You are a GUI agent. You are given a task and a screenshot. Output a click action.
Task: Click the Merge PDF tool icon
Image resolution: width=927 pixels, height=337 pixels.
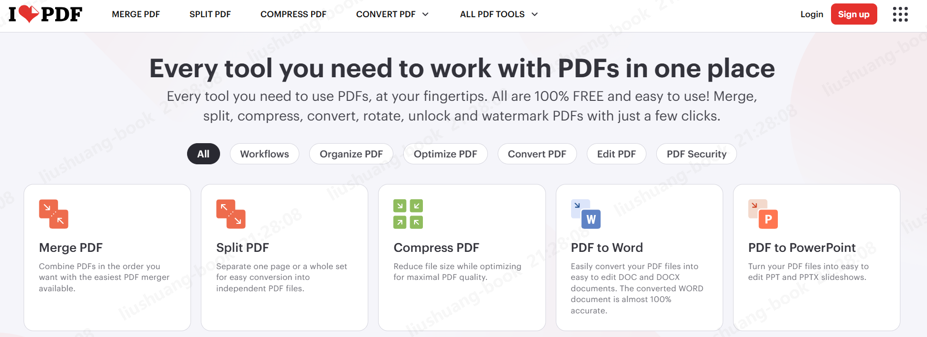(54, 214)
